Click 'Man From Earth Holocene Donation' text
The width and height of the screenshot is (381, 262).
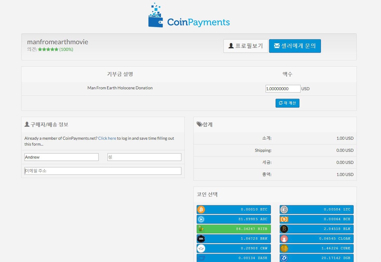coord(120,88)
